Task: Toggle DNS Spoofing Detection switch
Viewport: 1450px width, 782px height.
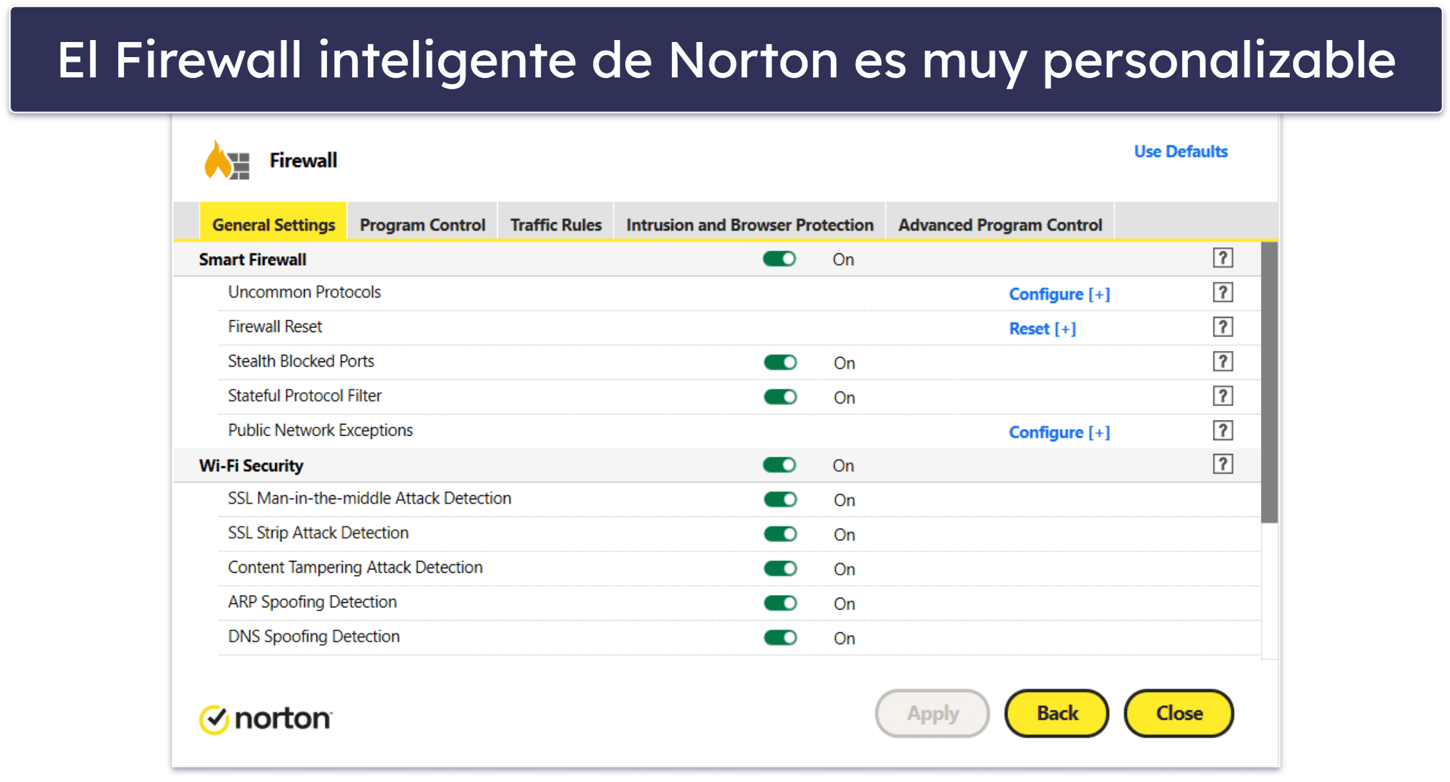Action: [x=780, y=638]
